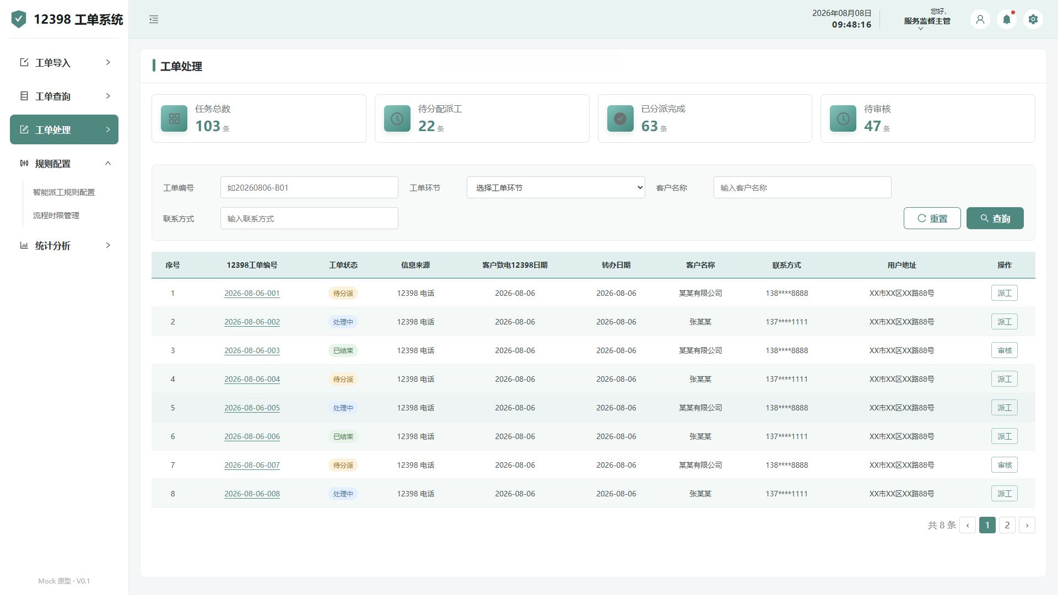This screenshot has width=1058, height=595.
Task: Click the 已分派完成 check icon
Action: 620,118
